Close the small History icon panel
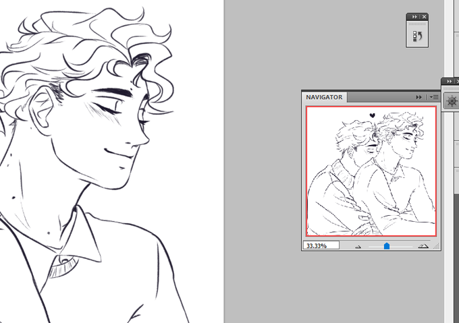The image size is (459, 323). coord(424,17)
